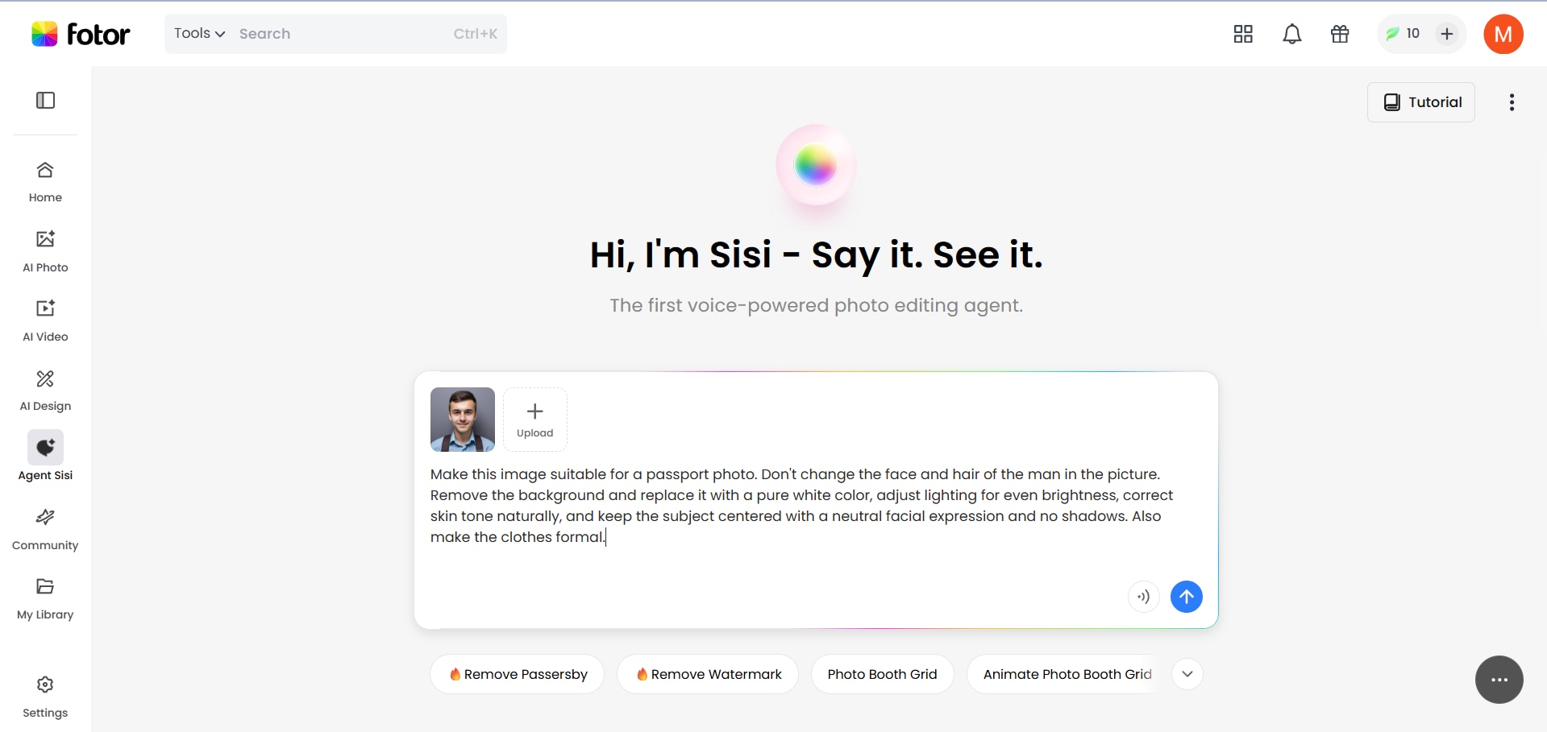Screen dimensions: 1547x732
Task: Open the Tutorial button
Action: click(x=1420, y=102)
